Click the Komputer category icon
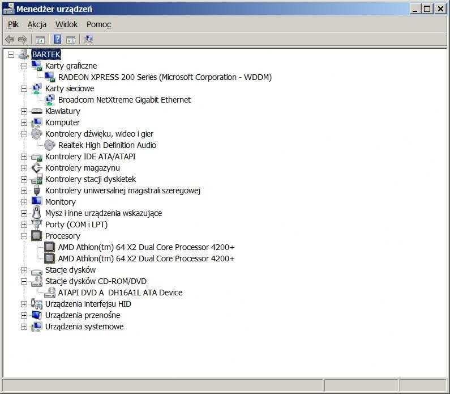450x394 pixels. (37, 122)
